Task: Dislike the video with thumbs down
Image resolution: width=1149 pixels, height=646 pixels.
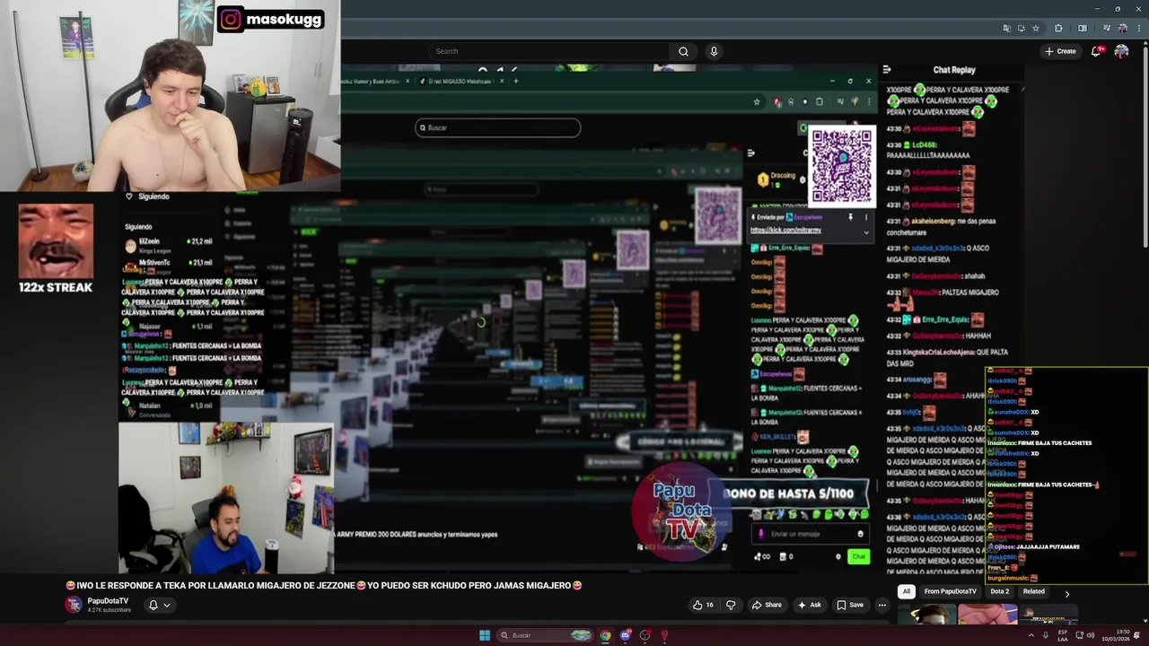Action: coord(730,605)
